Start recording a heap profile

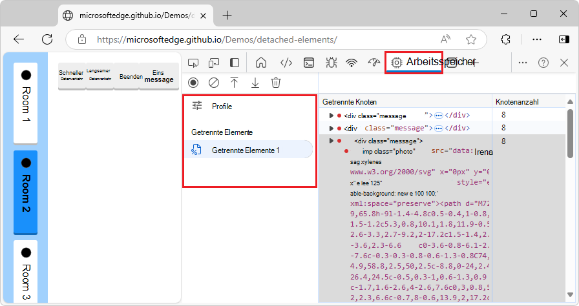[193, 83]
